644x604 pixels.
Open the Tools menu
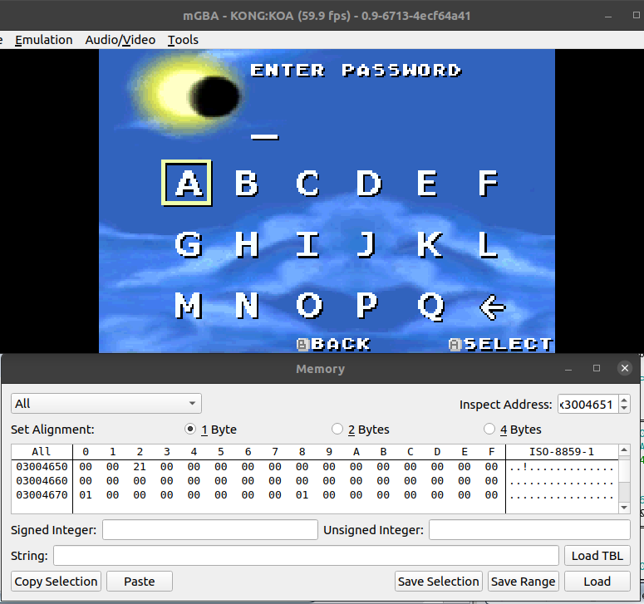(183, 40)
